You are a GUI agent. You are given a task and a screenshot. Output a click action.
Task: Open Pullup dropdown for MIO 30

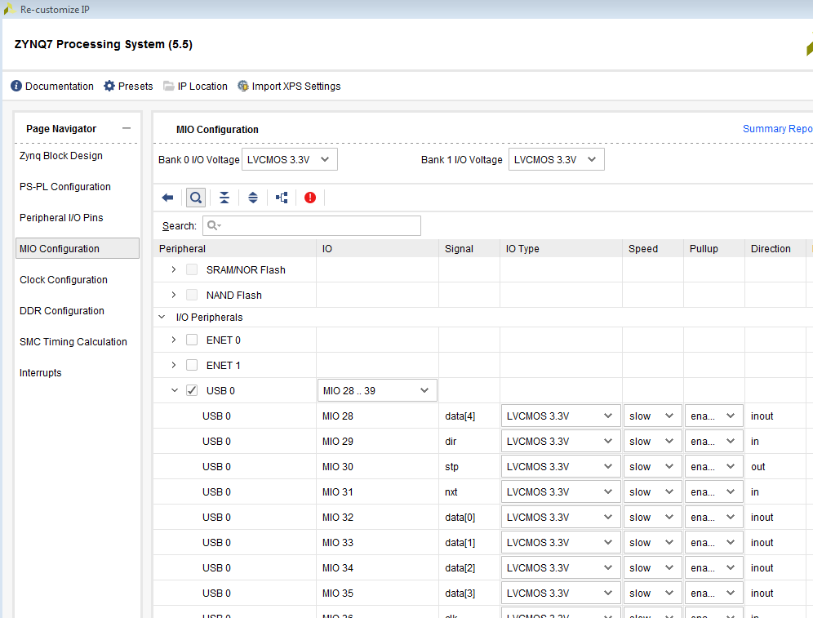[x=713, y=467]
